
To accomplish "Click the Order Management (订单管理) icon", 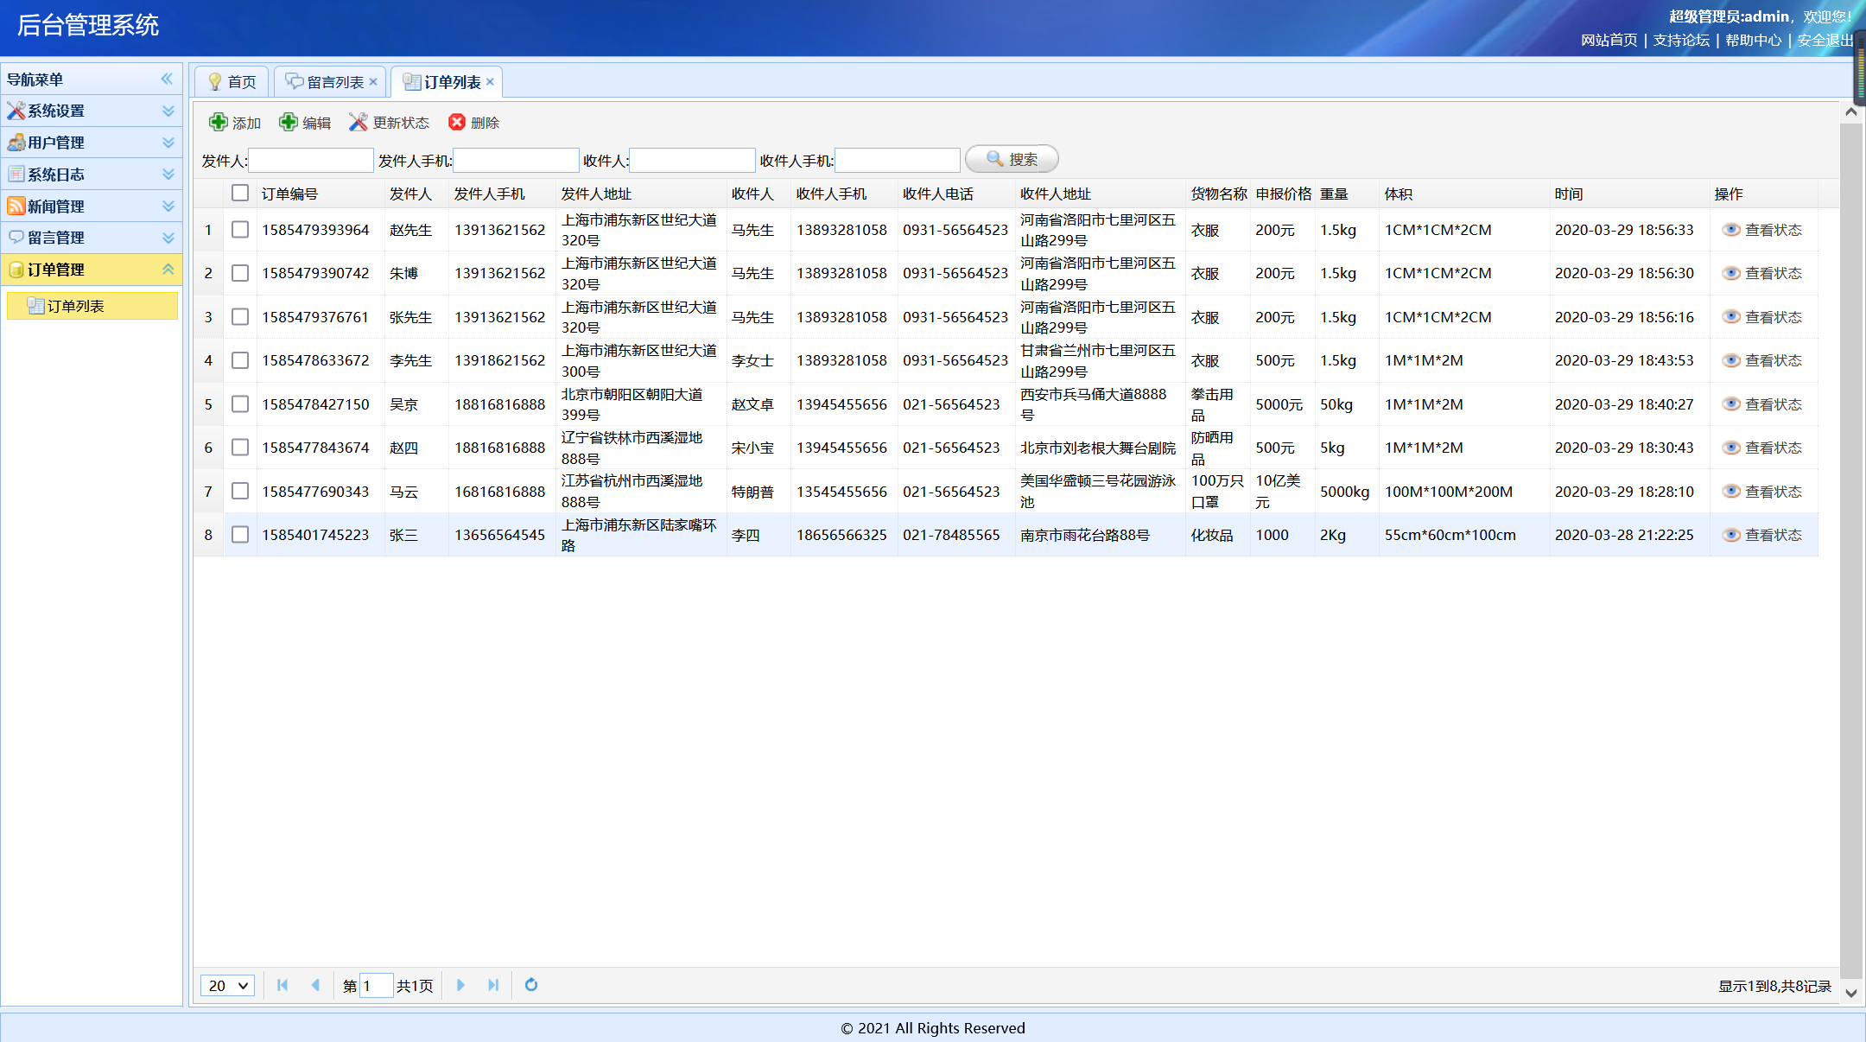I will [x=16, y=270].
